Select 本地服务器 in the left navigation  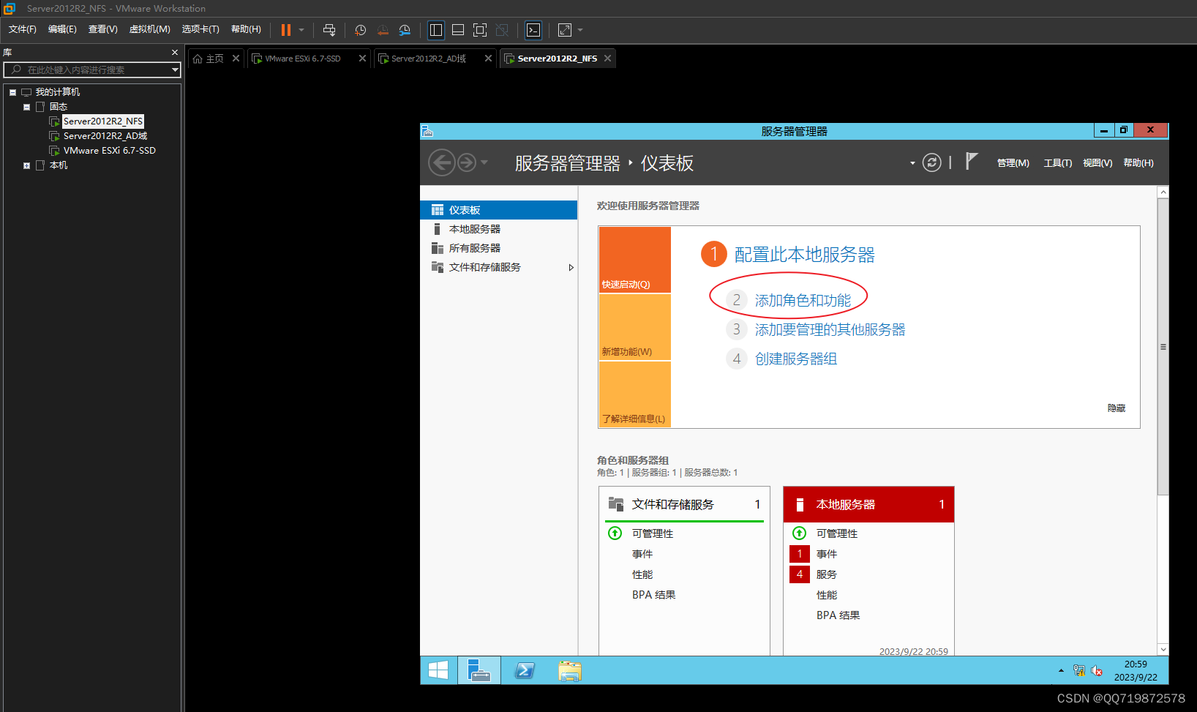[499, 229]
